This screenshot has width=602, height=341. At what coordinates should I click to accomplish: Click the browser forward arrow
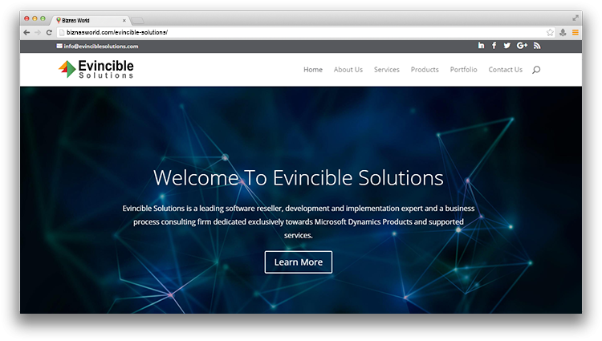[38, 32]
